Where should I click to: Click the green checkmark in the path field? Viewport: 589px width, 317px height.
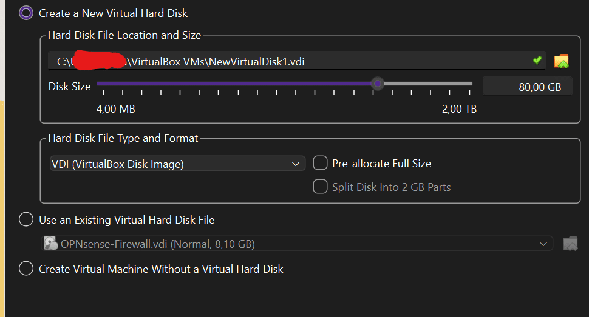coord(537,60)
